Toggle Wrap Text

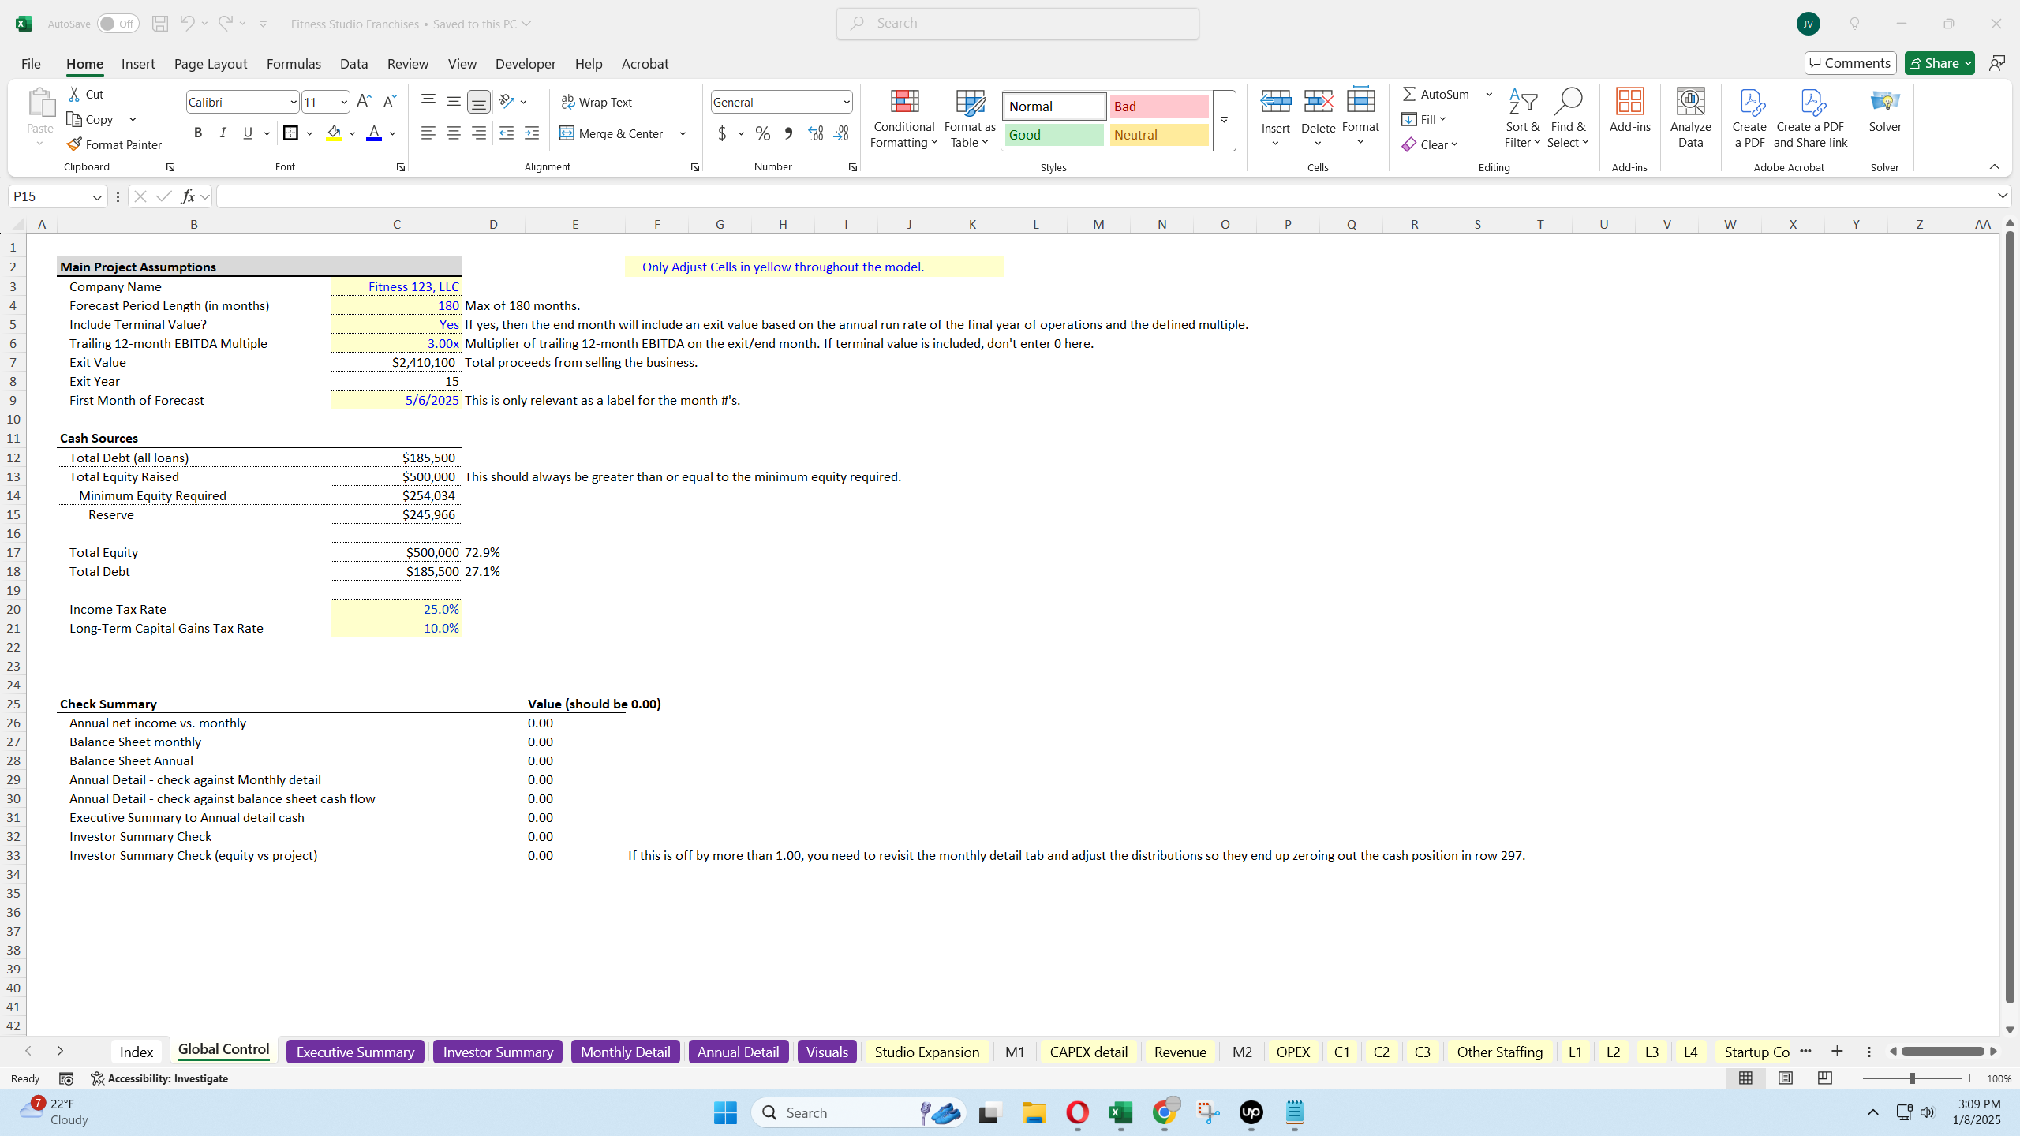[597, 102]
